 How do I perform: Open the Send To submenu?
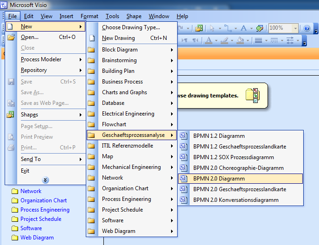tap(45, 159)
